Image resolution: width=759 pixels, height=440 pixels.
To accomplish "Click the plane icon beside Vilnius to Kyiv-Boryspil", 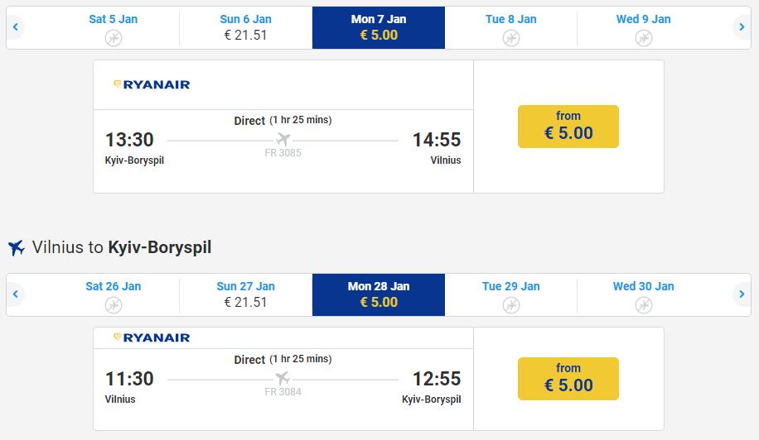I will point(16,248).
